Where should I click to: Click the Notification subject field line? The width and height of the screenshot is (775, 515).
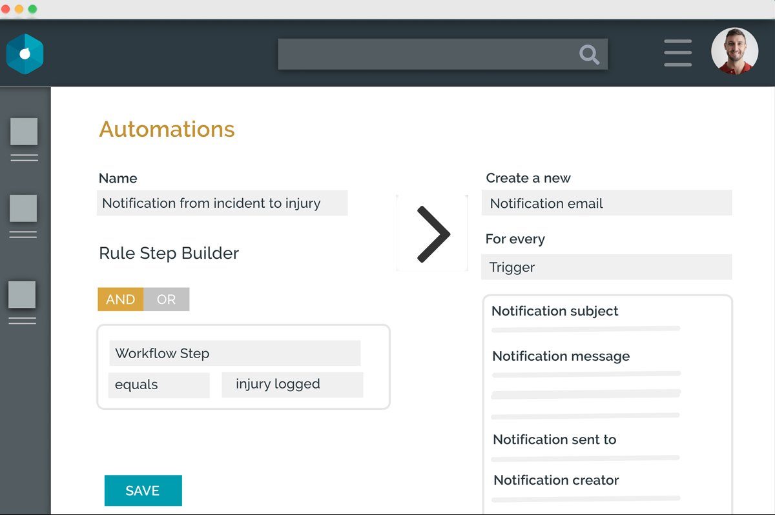click(x=586, y=329)
